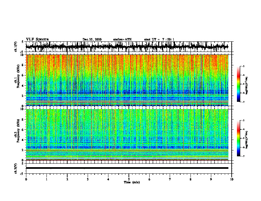
Task: Click time axis tick label "5"
Action: (129, 179)
